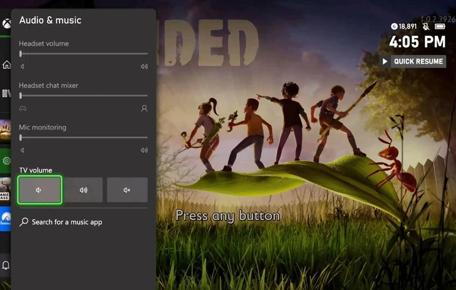
Task: Open the Home icon in the sidebar
Action: (6, 65)
